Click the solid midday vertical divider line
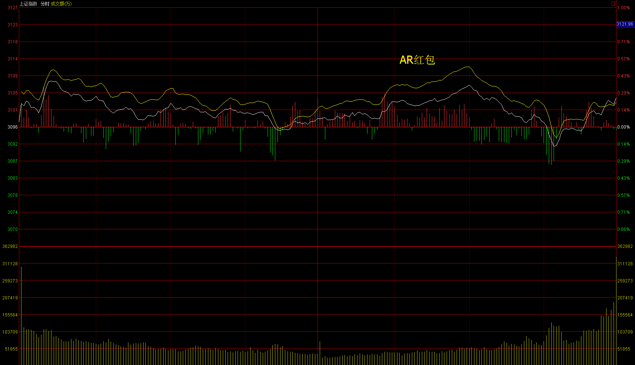 [318, 185]
